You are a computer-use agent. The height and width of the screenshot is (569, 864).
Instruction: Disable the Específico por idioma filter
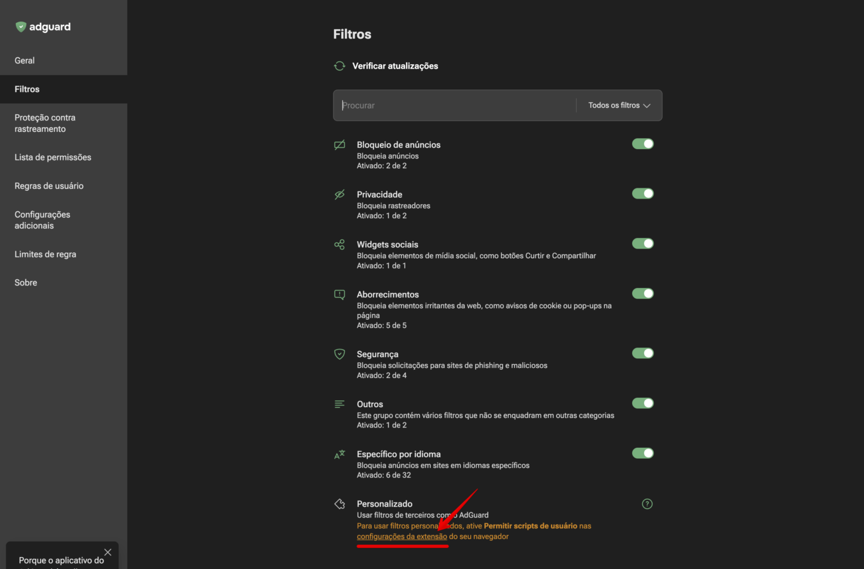642,453
